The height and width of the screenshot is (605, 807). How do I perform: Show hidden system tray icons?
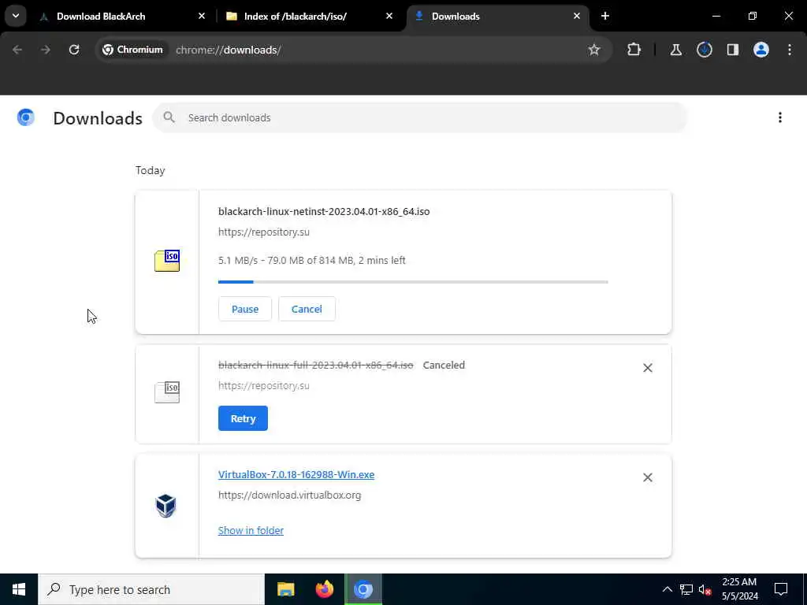coord(667,589)
